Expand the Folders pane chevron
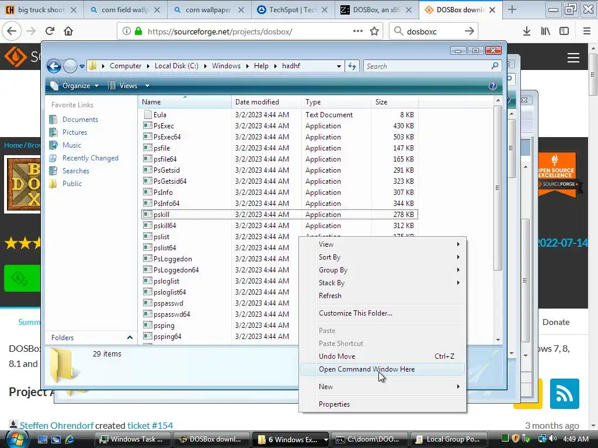This screenshot has width=598, height=448. click(130, 338)
